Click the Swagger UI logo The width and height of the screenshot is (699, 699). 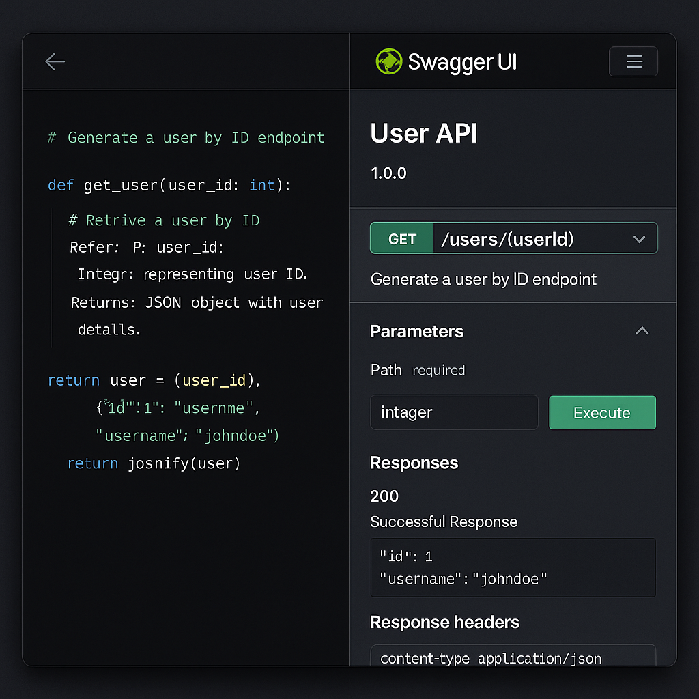(x=388, y=61)
